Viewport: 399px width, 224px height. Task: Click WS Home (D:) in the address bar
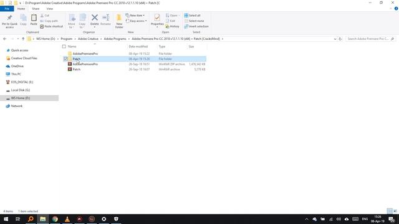coord(46,39)
